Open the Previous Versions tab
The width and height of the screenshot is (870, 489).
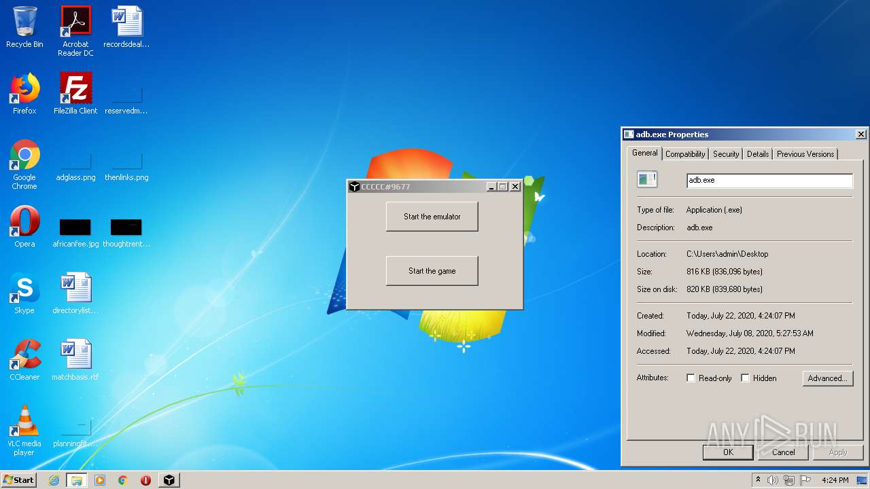coord(805,154)
